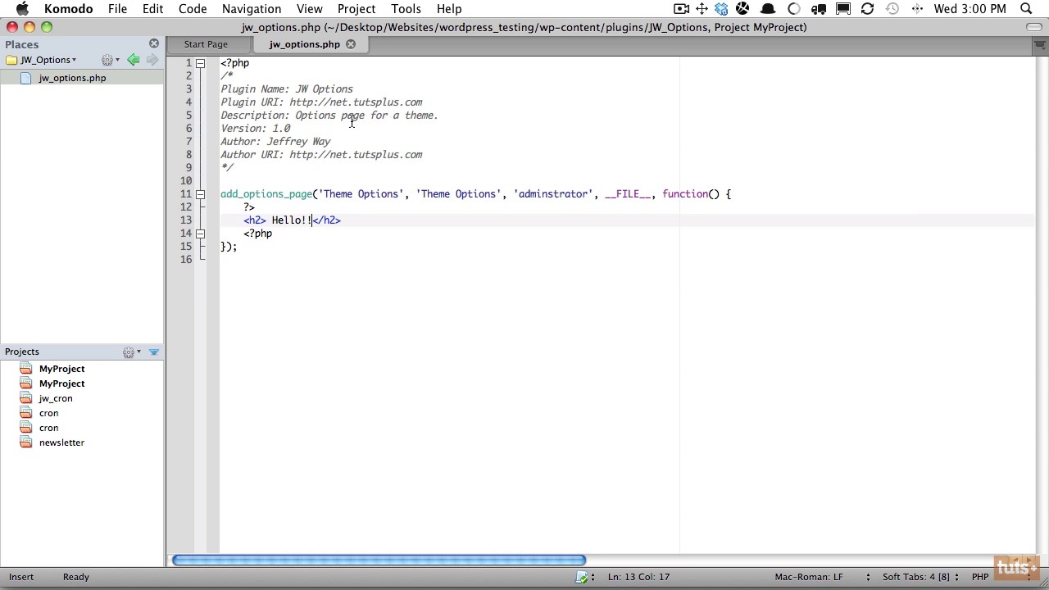The width and height of the screenshot is (1049, 590).
Task: Click the Plugin URI comment line
Action: coord(321,102)
